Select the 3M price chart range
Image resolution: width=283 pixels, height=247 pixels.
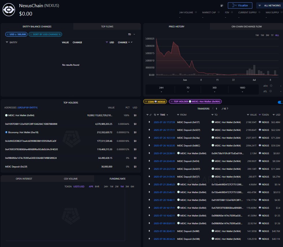[x=267, y=35]
